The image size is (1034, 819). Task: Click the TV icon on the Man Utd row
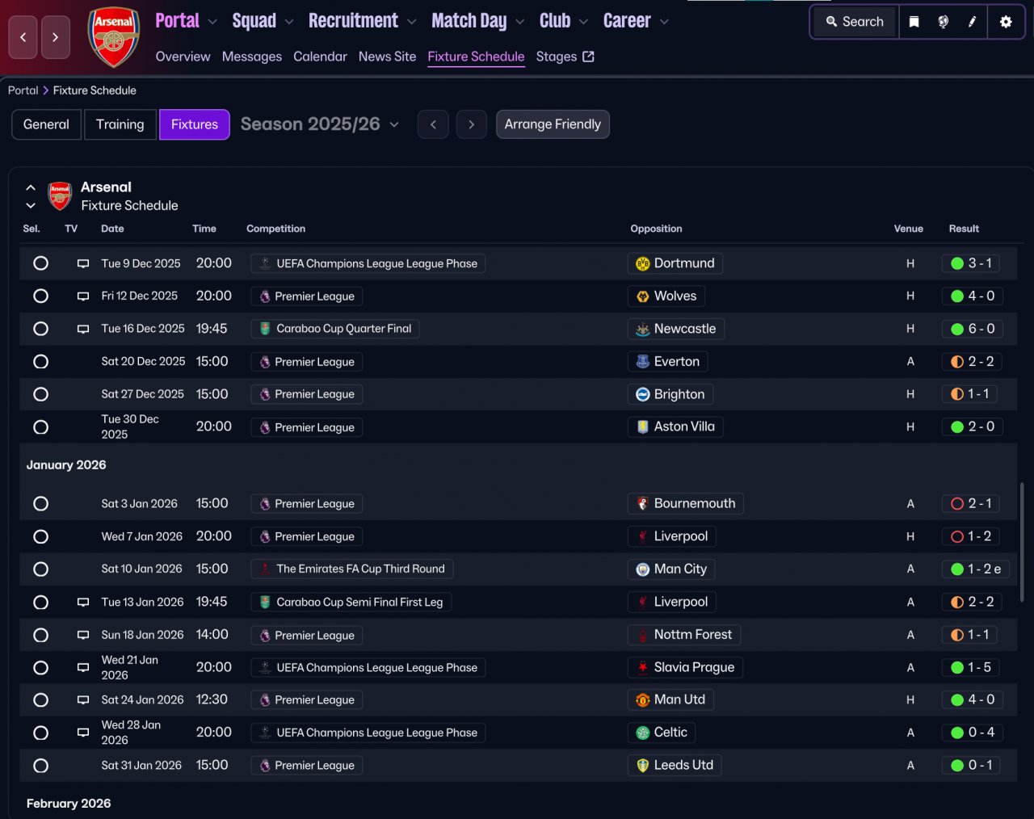[x=82, y=700]
